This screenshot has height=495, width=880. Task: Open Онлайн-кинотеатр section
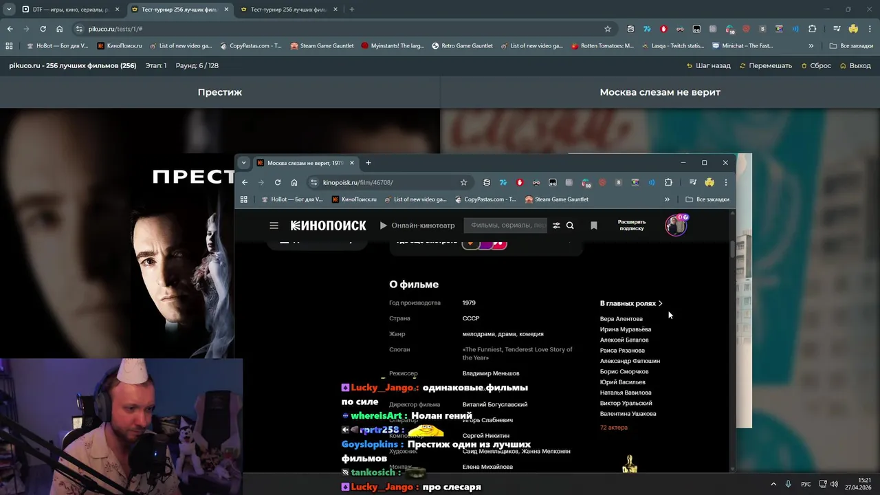(417, 225)
